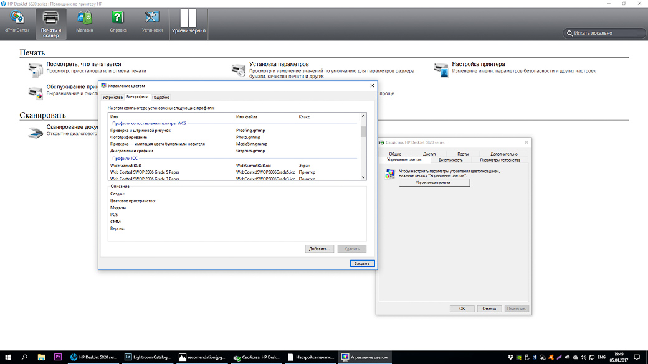Click OK in the printer properties dialog
Image resolution: width=648 pixels, height=364 pixels.
(x=462, y=309)
